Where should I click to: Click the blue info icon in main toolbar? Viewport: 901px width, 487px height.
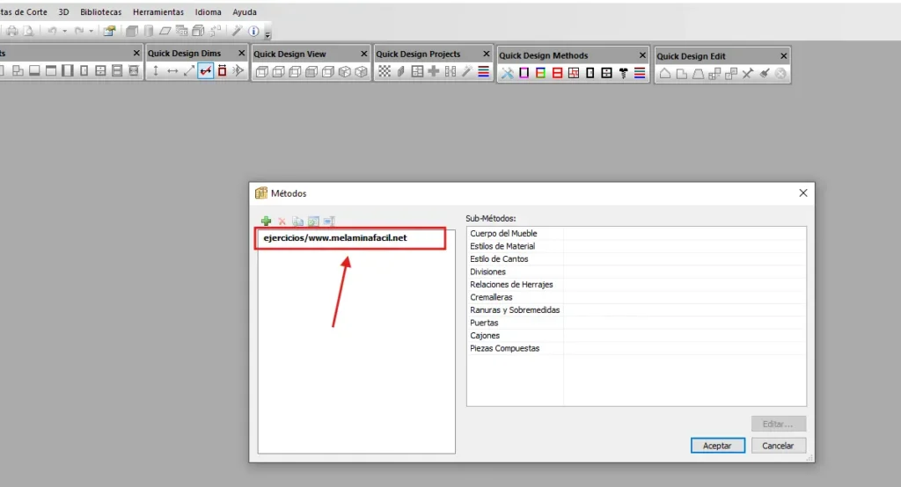[x=253, y=31]
